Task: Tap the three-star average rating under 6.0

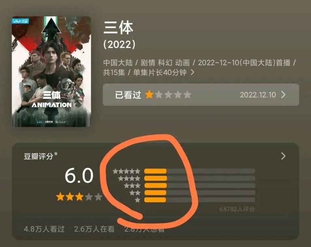Action: pos(79,197)
